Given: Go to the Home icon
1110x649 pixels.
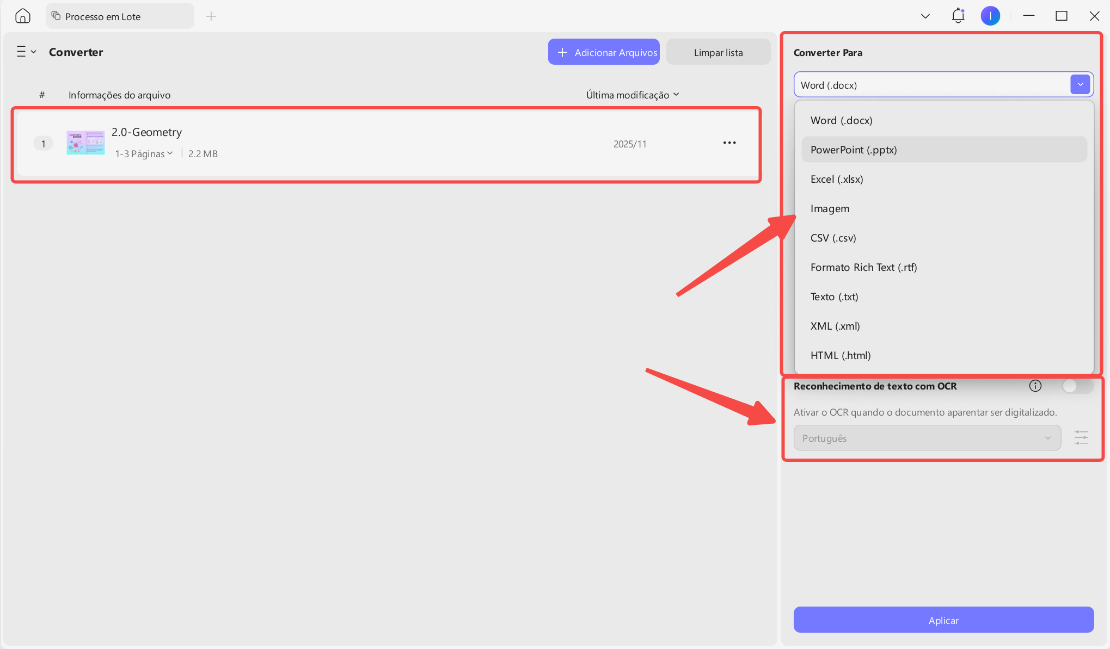Looking at the screenshot, I should point(23,16).
